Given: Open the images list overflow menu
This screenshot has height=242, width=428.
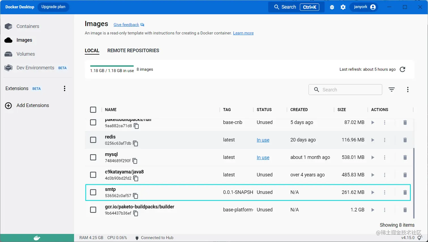Looking at the screenshot, I should [x=408, y=90].
